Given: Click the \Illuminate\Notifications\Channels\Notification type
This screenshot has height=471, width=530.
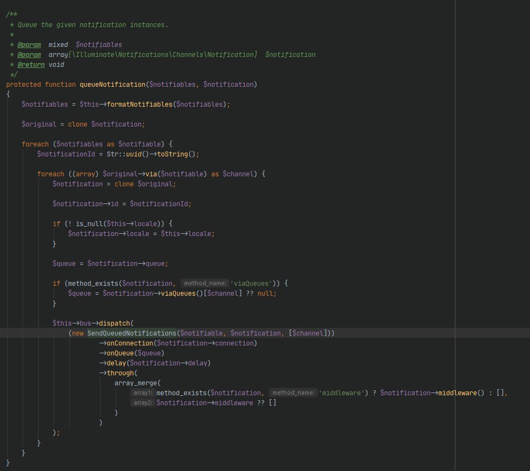Looking at the screenshot, I should coord(162,55).
